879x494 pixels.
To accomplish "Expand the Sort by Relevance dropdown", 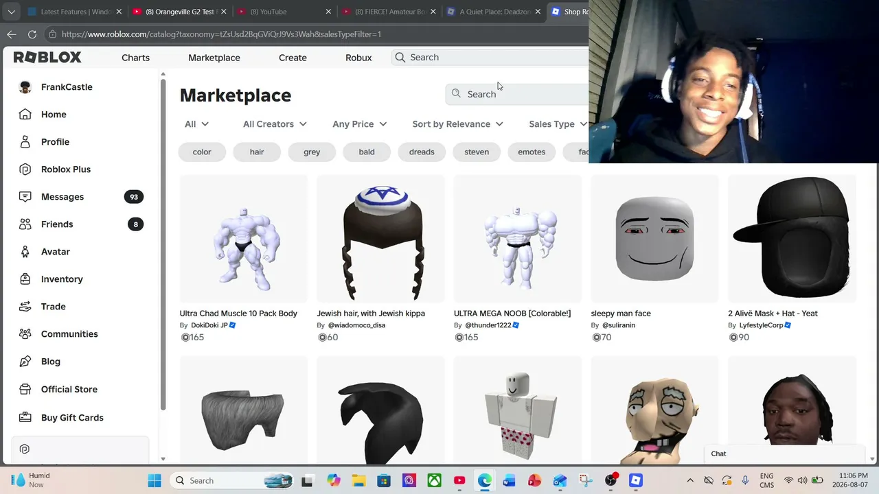I will click(x=457, y=124).
